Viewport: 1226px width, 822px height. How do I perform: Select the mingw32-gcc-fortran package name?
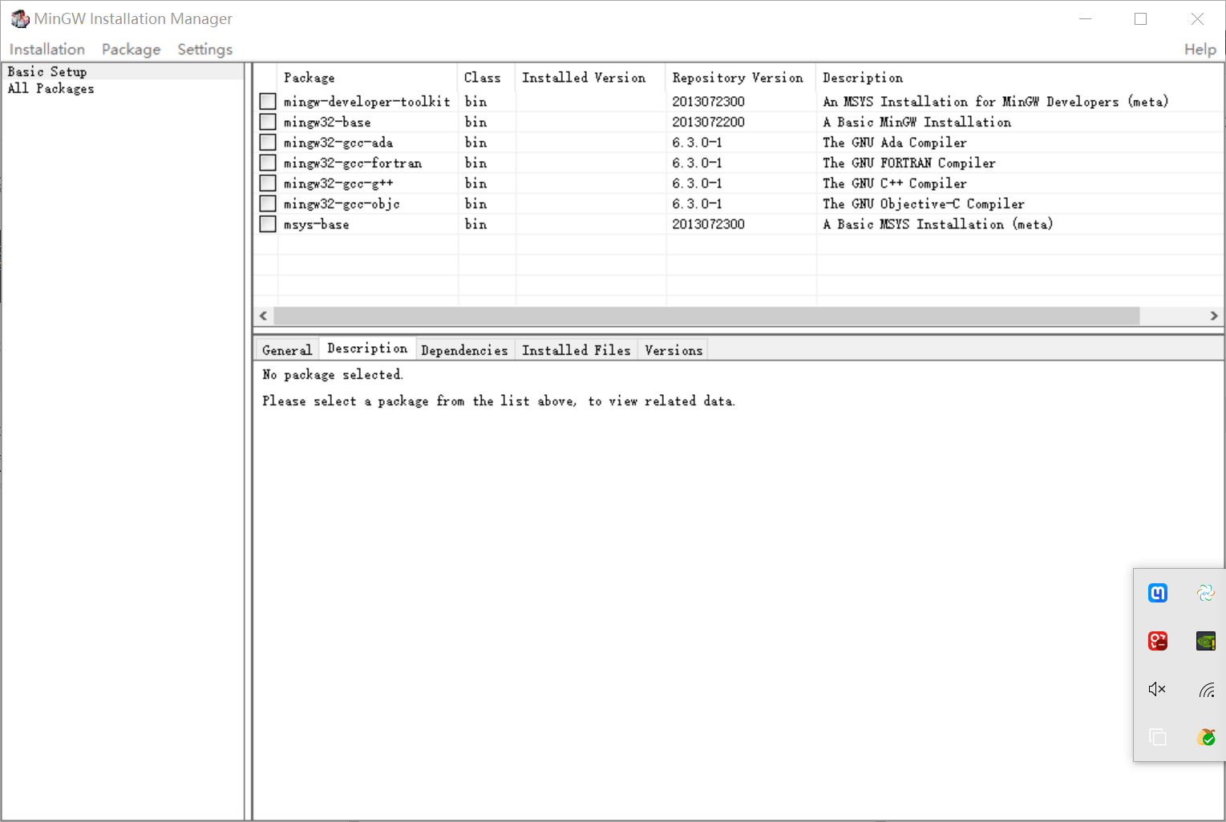pos(352,163)
